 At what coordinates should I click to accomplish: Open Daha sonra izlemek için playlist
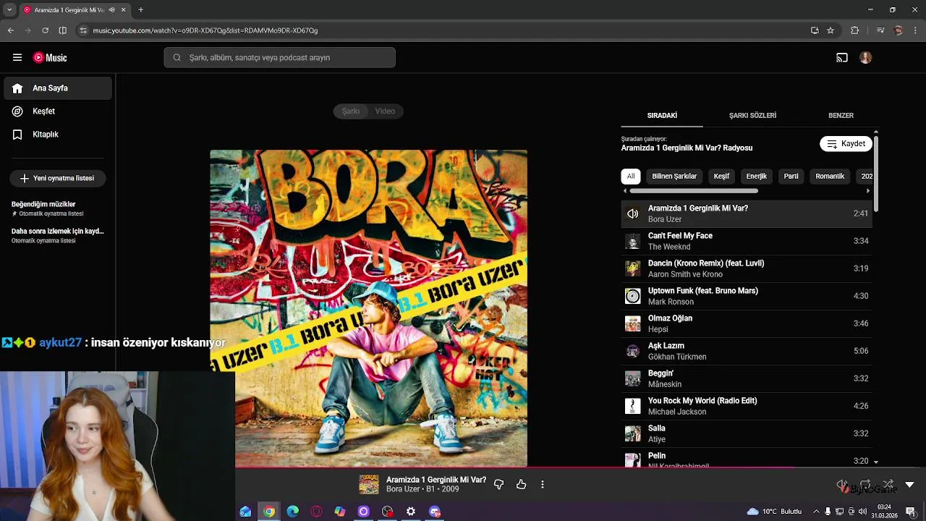(x=58, y=235)
